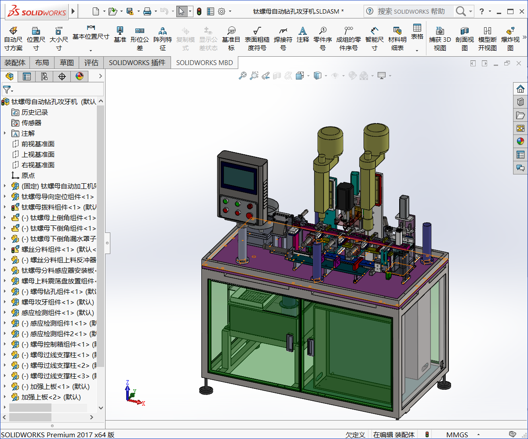This screenshot has height=439, width=528.
Task: Select the Location Dimension (位置尺寸) tool
Action: [x=36, y=38]
